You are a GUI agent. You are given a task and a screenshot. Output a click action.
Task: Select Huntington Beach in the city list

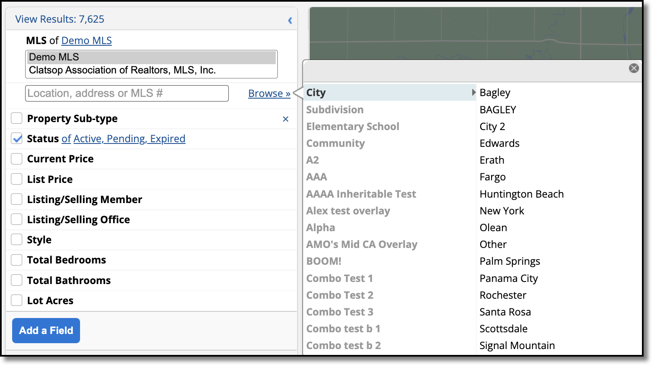point(522,194)
